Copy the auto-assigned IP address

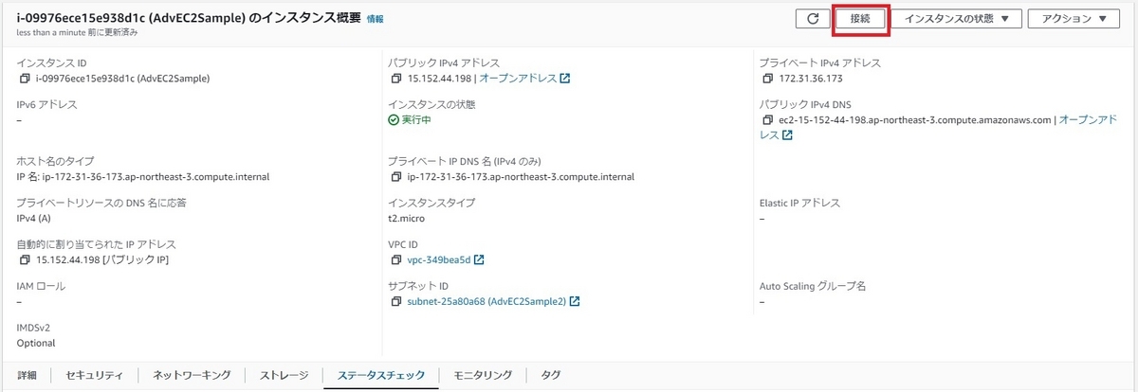24,259
